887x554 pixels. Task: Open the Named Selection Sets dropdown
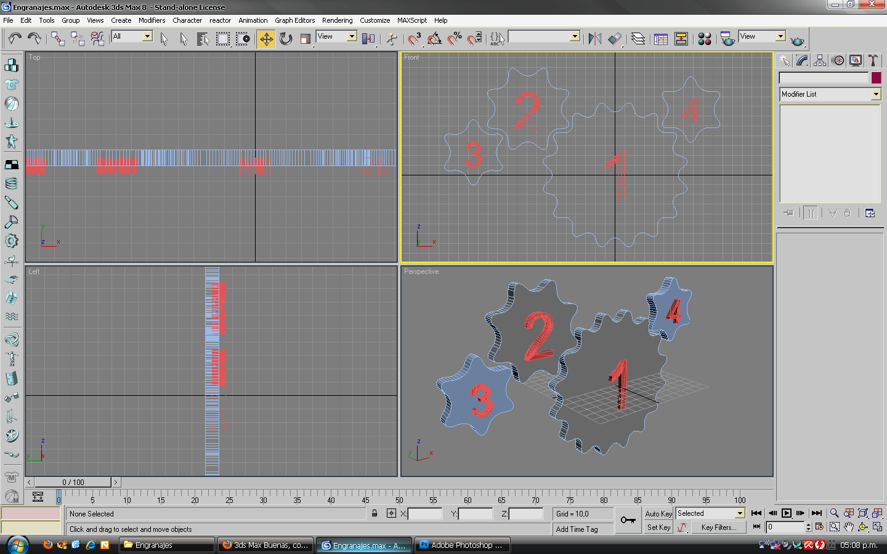(x=575, y=36)
